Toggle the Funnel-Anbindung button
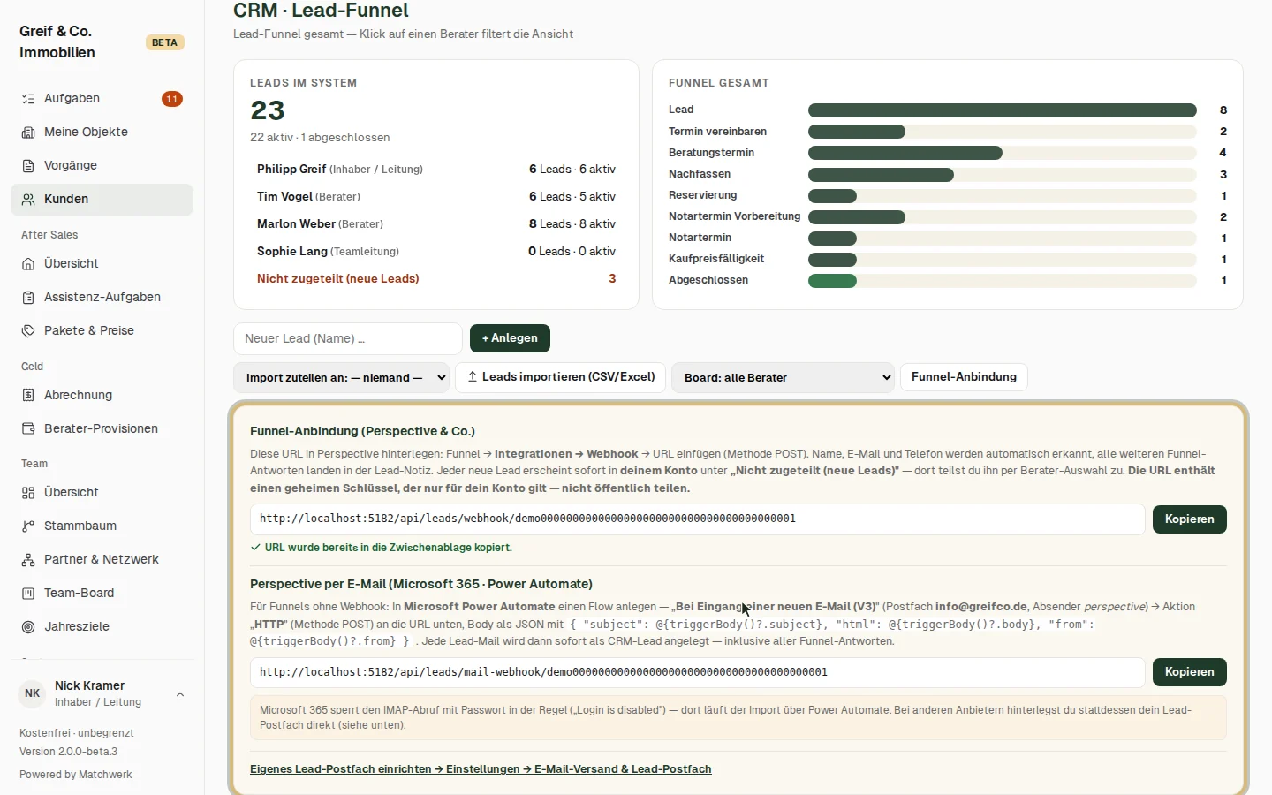The width and height of the screenshot is (1272, 795). point(964,377)
